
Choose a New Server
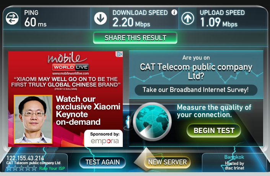pos(168,162)
